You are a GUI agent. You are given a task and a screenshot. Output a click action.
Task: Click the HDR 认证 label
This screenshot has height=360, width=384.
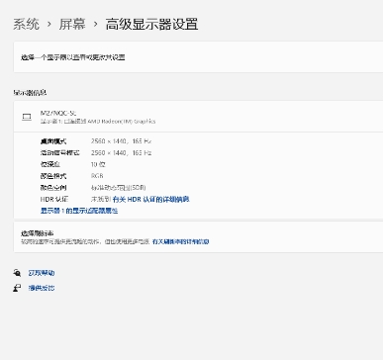pos(54,199)
